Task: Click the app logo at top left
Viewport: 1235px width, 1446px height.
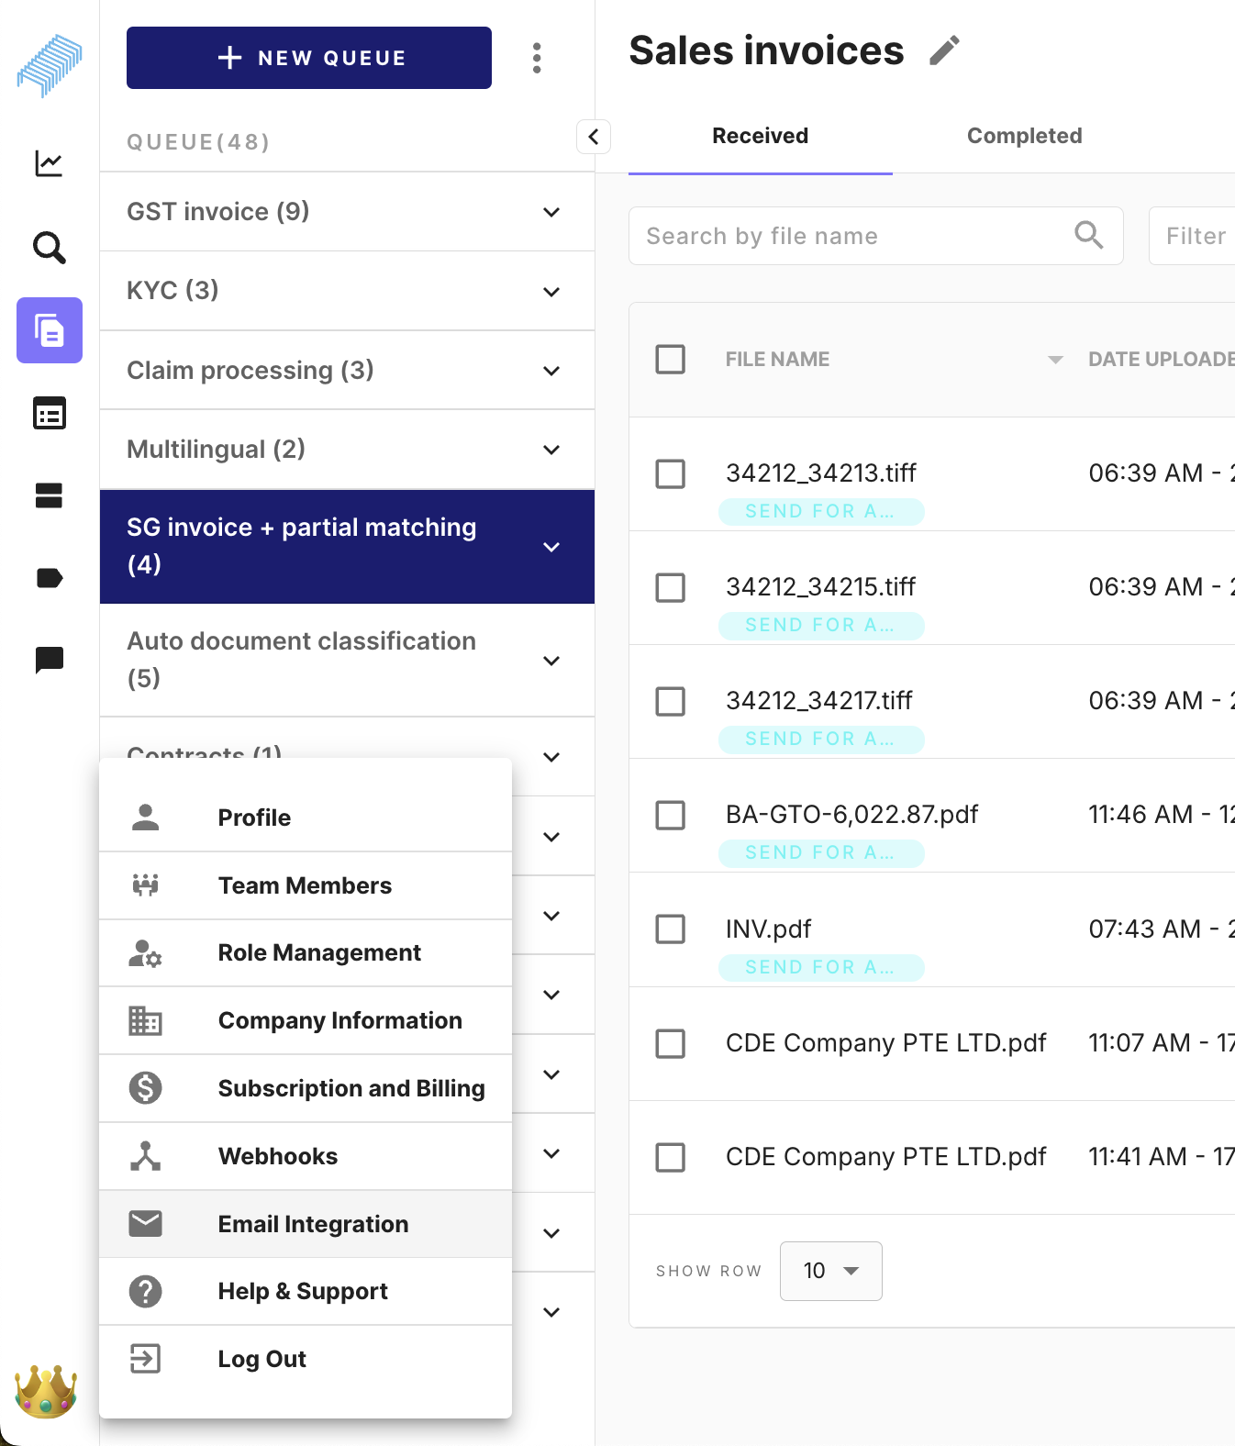Action: click(x=50, y=65)
